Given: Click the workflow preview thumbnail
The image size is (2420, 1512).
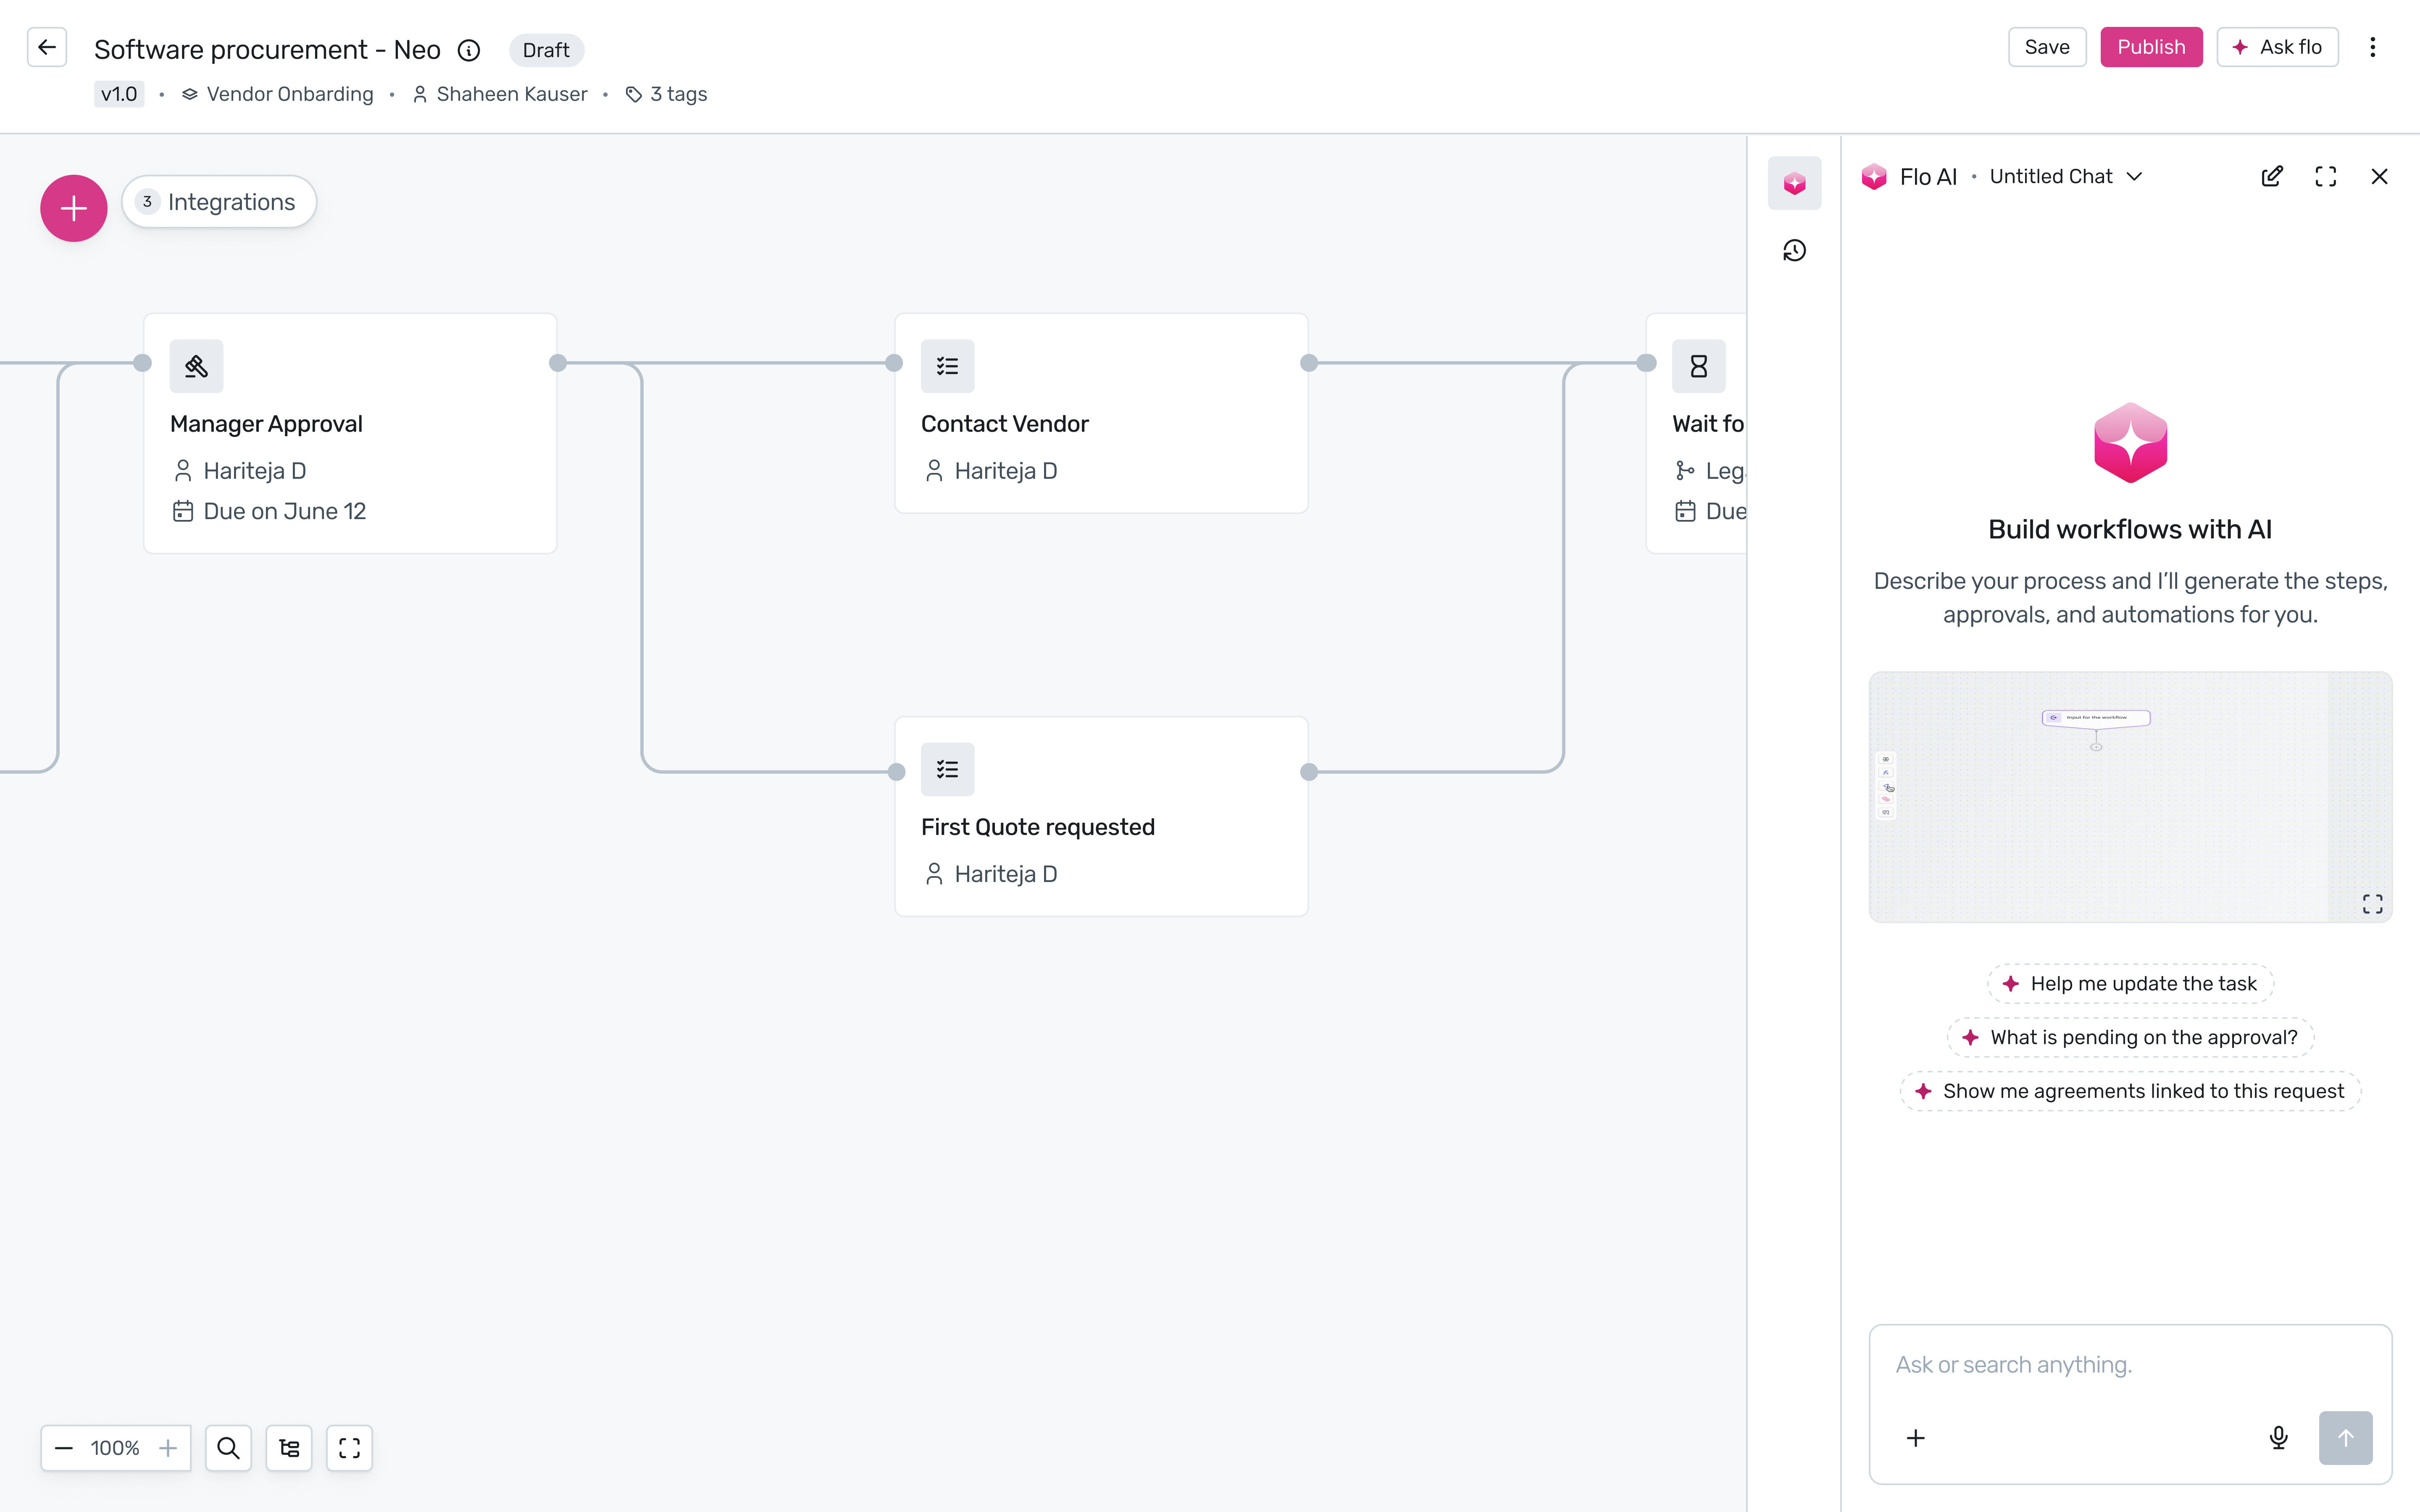Looking at the screenshot, I should (x=2130, y=797).
